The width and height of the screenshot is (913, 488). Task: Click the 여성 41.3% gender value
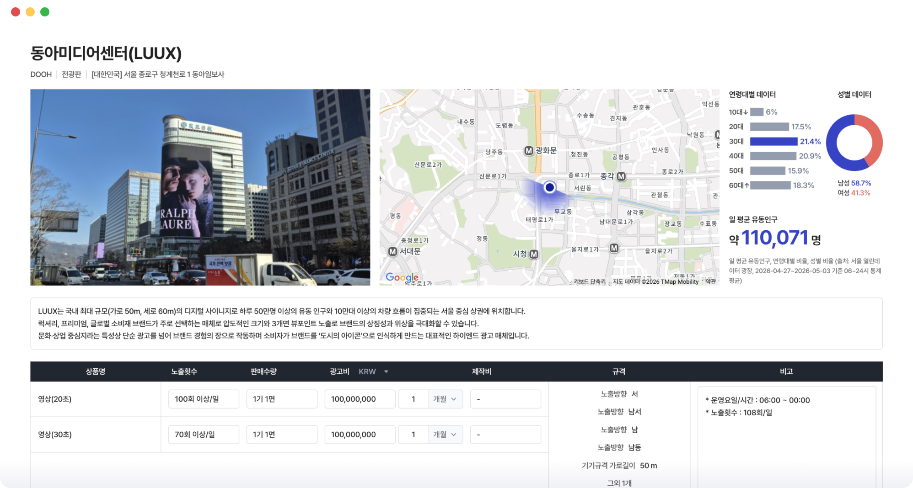854,193
